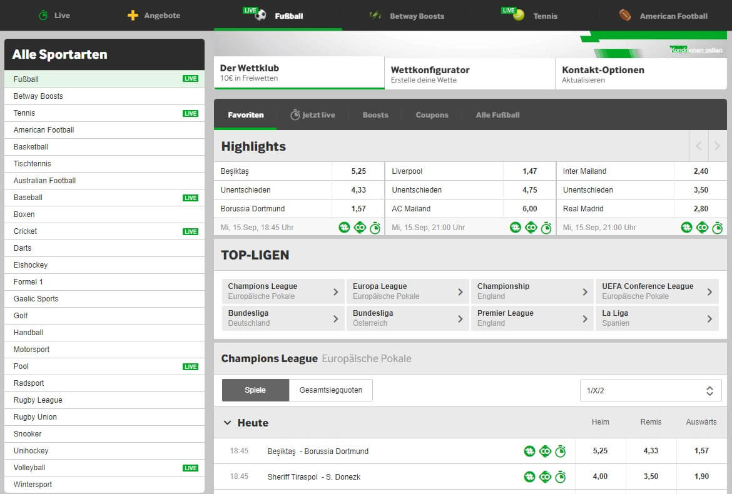This screenshot has height=494, width=732.
Task: Switch to the Favoriten tab
Action: [245, 115]
